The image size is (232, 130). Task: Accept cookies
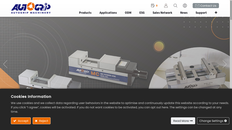click(x=21, y=121)
